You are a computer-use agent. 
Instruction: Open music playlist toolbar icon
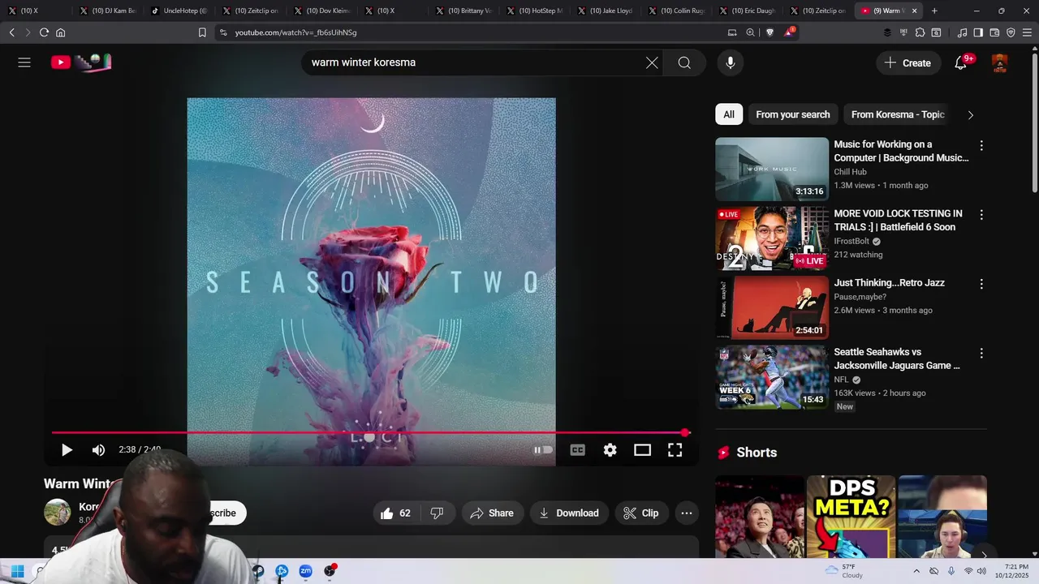tap(962, 32)
